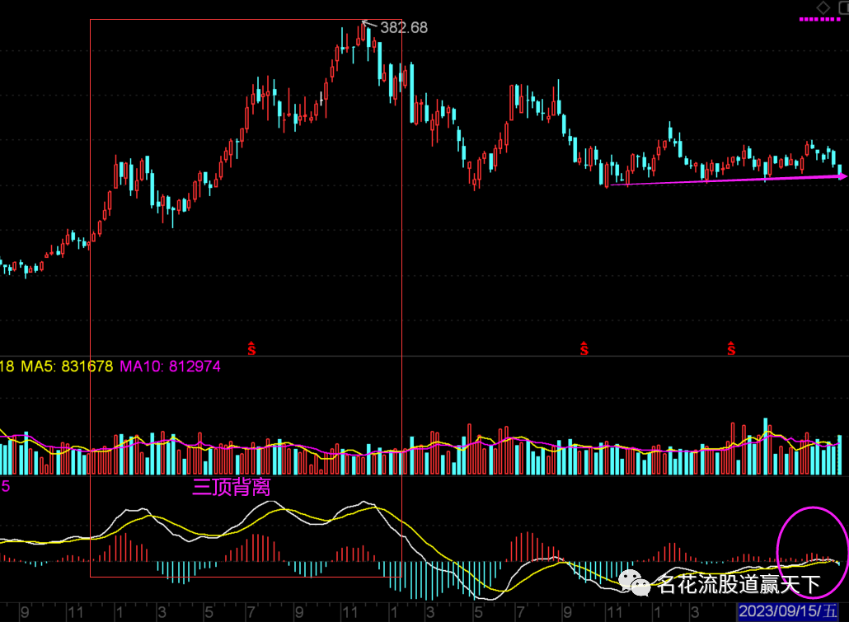This screenshot has width=849, height=622.
Task: Select the MA5: 831678 volume indicator label
Action: (x=67, y=367)
